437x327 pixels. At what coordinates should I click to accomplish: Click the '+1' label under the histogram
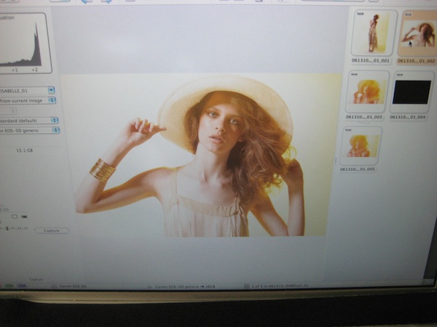coord(15,70)
